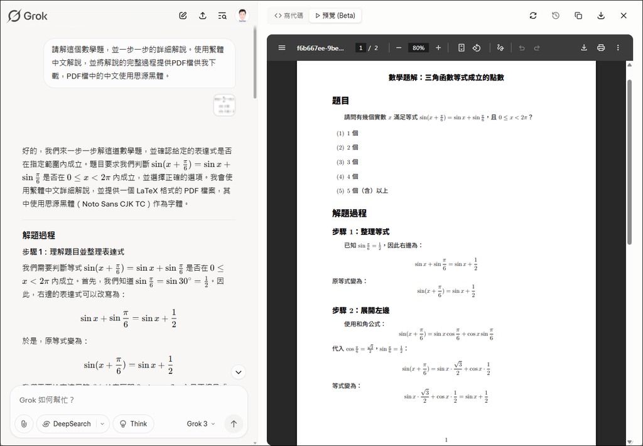This screenshot has height=446, width=643.
Task: Jump to bottom with down chevron button
Action: [239, 372]
